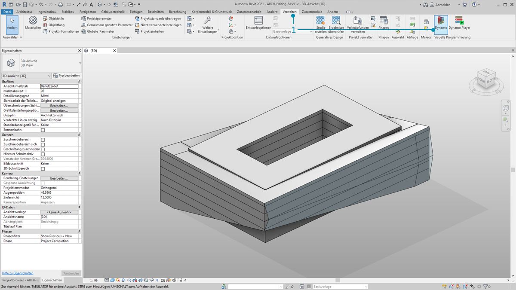
Task: Click the 1 : 96 view scale control
Action: (x=93, y=280)
